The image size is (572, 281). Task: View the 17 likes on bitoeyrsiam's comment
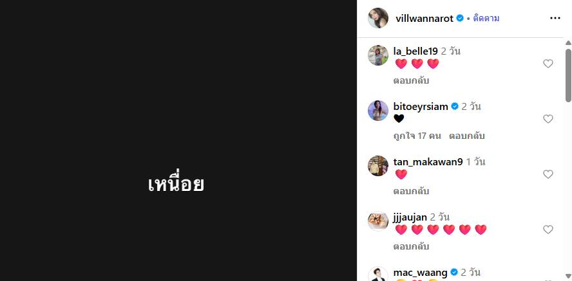417,136
